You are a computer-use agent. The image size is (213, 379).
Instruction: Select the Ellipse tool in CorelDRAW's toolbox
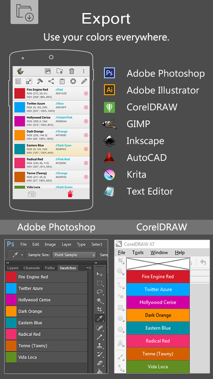[x=120, y=319]
